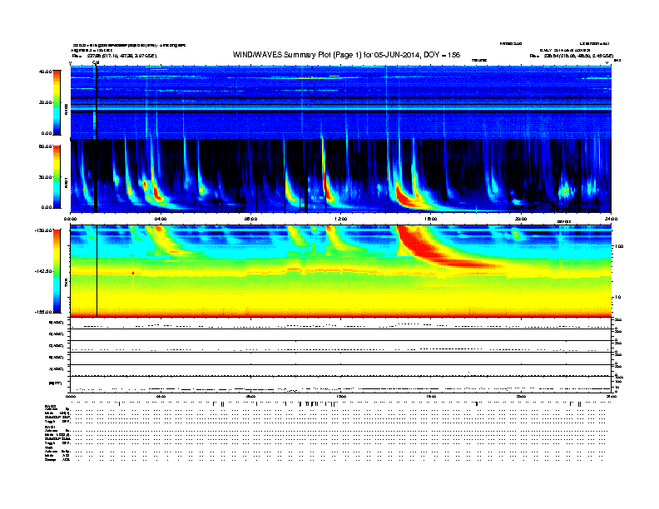Click the vertical TNR axis label beside the color bar
The height and width of the screenshot is (509, 659).
pos(66,283)
